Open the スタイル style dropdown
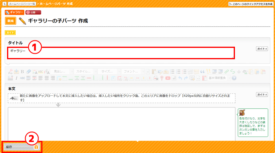This screenshot has width=275, height=153. [x=86, y=71]
